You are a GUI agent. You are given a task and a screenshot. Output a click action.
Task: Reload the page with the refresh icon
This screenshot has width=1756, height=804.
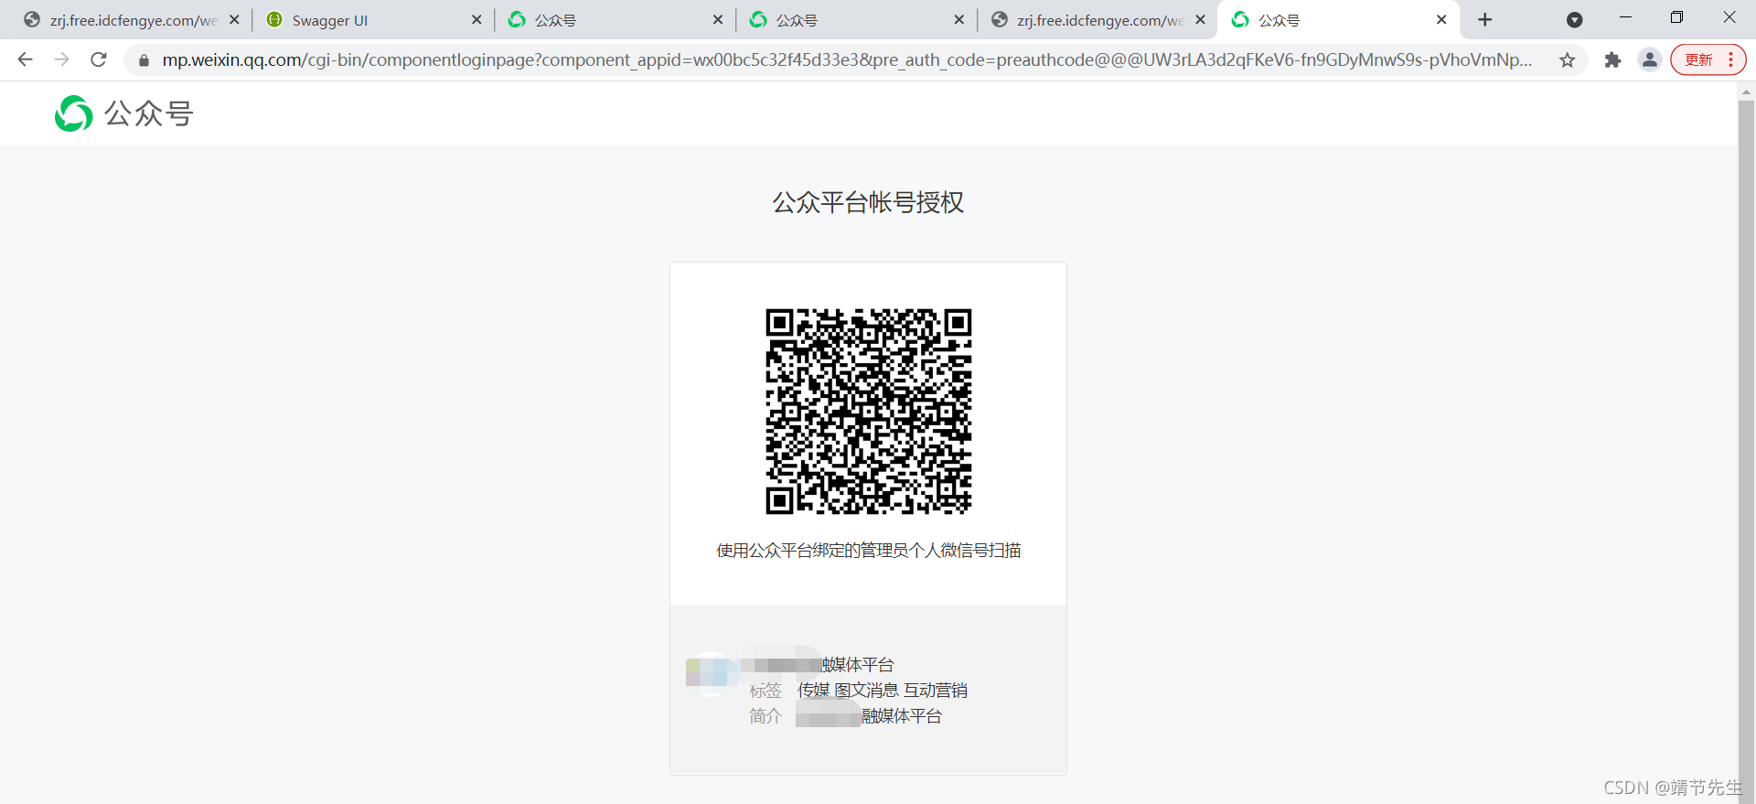(99, 59)
